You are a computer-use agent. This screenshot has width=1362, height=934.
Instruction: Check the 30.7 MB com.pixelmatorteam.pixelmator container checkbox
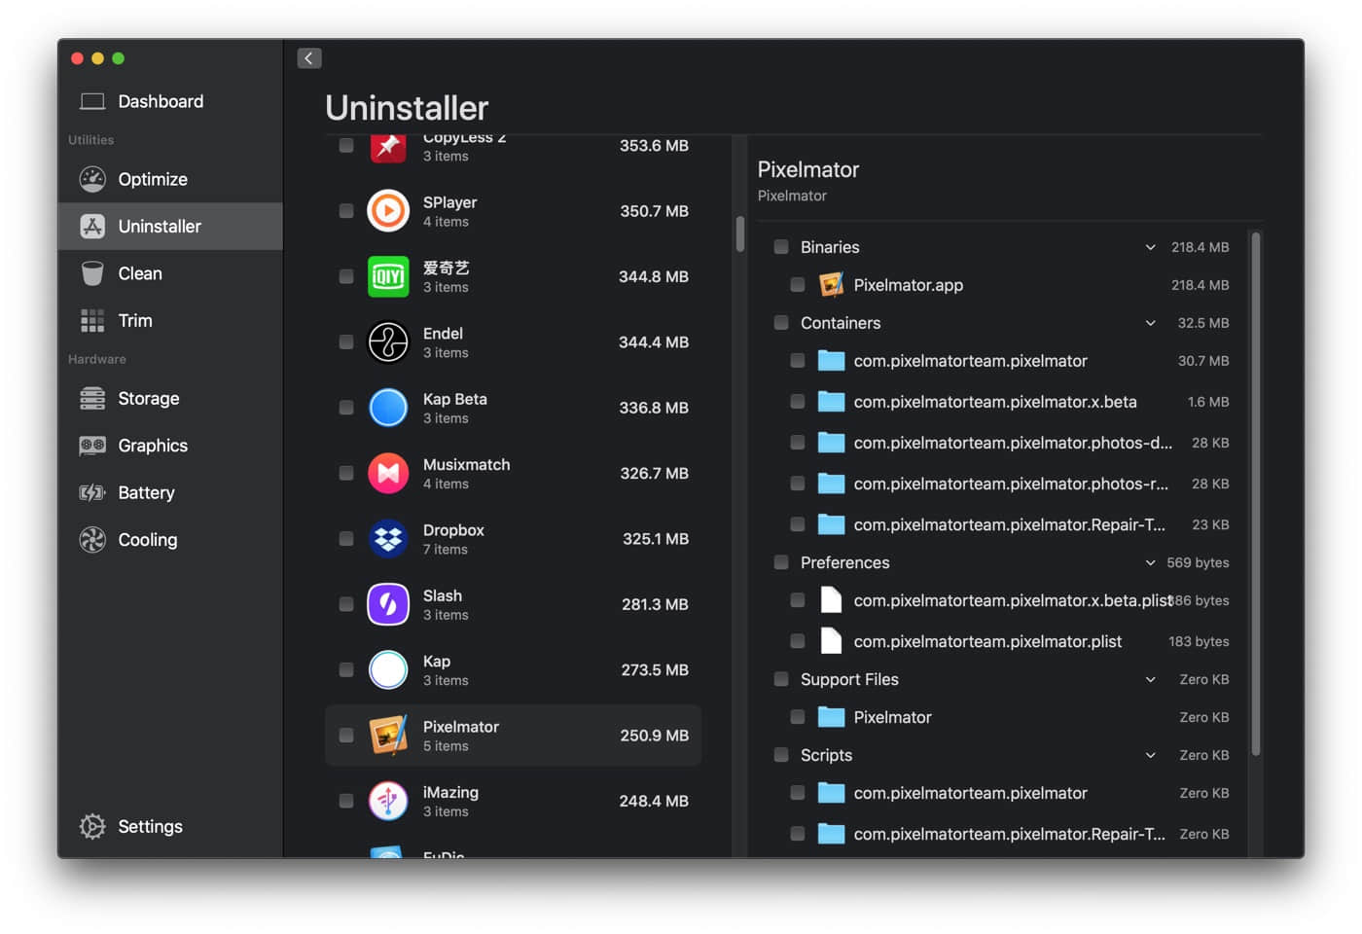pos(798,361)
